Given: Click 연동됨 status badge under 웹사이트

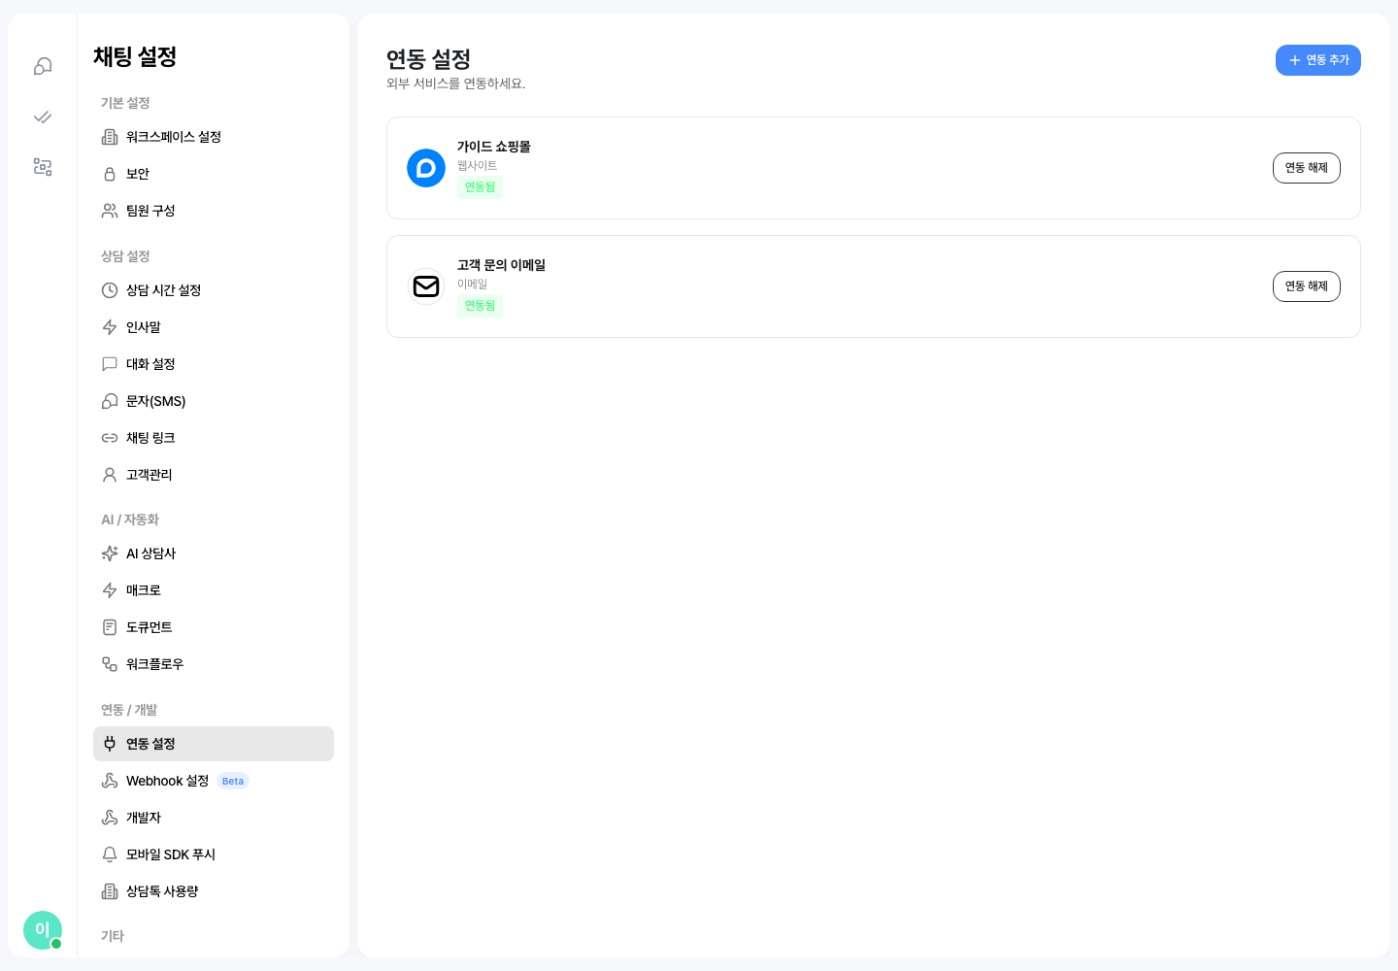Looking at the screenshot, I should (x=480, y=187).
